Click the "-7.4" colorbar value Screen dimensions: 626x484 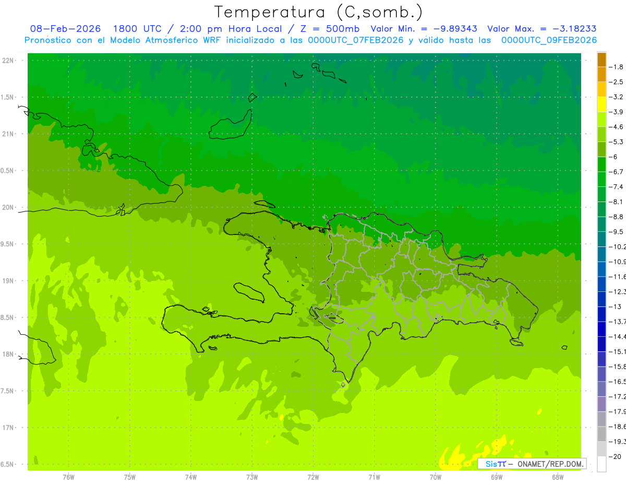pos(616,187)
